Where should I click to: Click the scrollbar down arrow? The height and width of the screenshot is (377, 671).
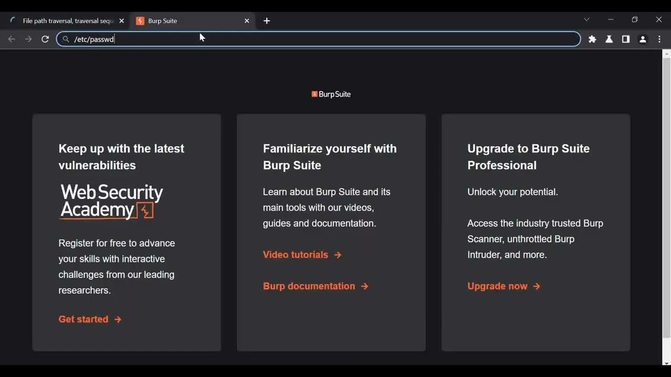[667, 363]
